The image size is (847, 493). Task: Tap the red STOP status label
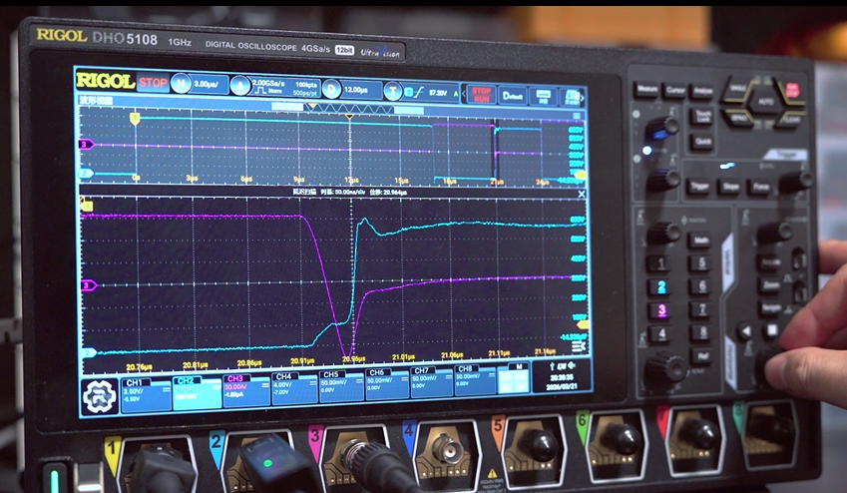(153, 82)
